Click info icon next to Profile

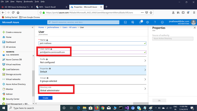tap(47, 59)
